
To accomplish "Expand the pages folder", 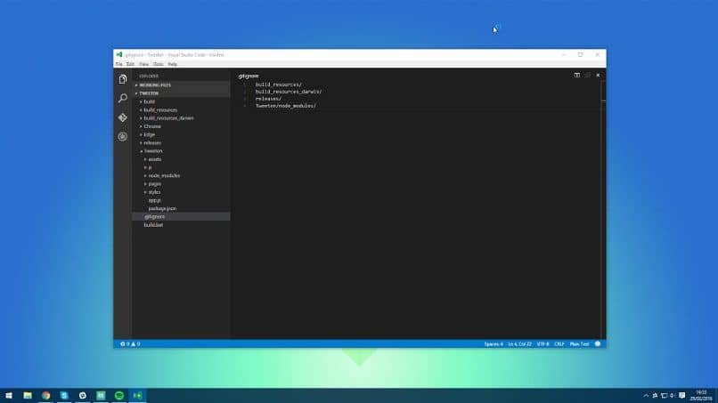I will click(182, 184).
